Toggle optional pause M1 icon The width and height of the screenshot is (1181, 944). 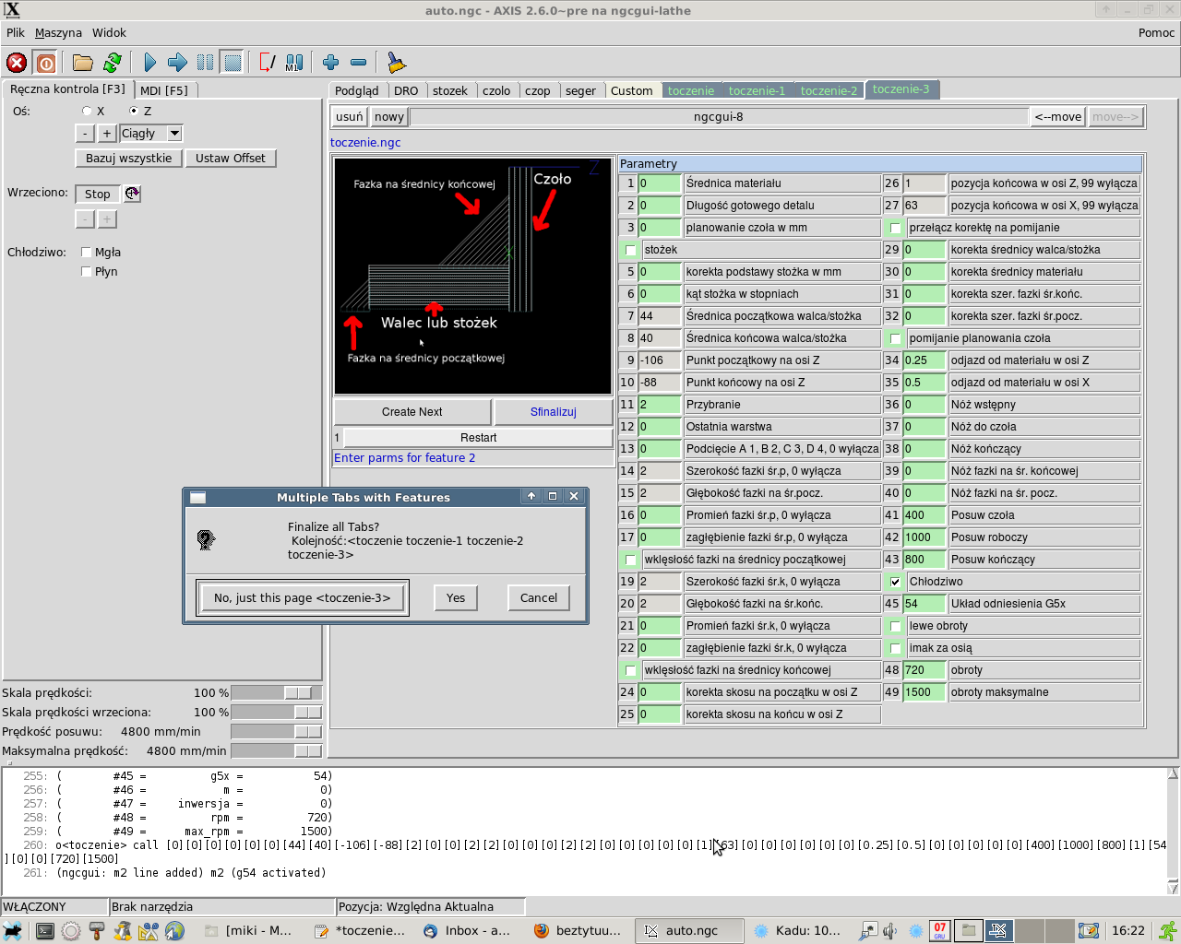294,63
